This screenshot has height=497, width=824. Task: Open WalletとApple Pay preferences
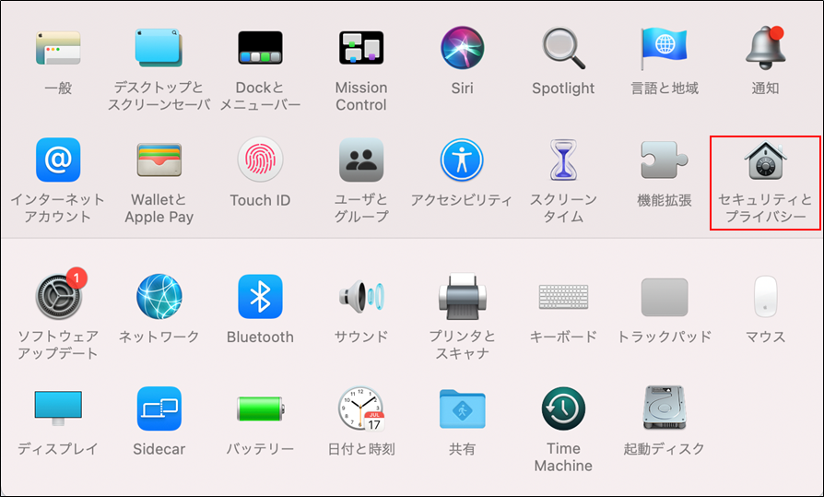[x=159, y=160]
